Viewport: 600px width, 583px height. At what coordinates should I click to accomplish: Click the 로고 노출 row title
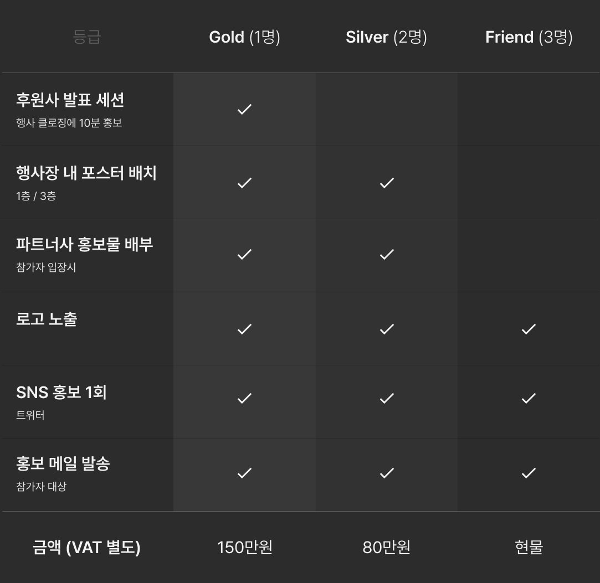47,319
